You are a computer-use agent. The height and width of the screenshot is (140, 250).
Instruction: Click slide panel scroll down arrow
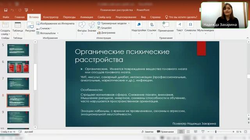35,127
